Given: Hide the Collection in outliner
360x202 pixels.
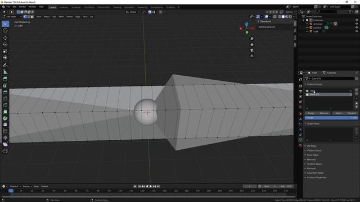Looking at the screenshot, I should (x=357, y=20).
